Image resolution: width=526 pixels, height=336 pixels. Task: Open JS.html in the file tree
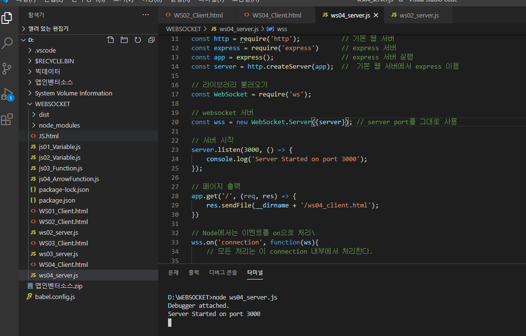88,136
